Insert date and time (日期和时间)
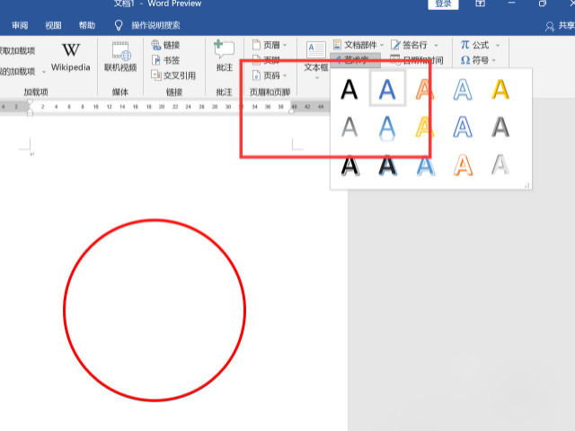This screenshot has height=431, width=575. pos(417,60)
